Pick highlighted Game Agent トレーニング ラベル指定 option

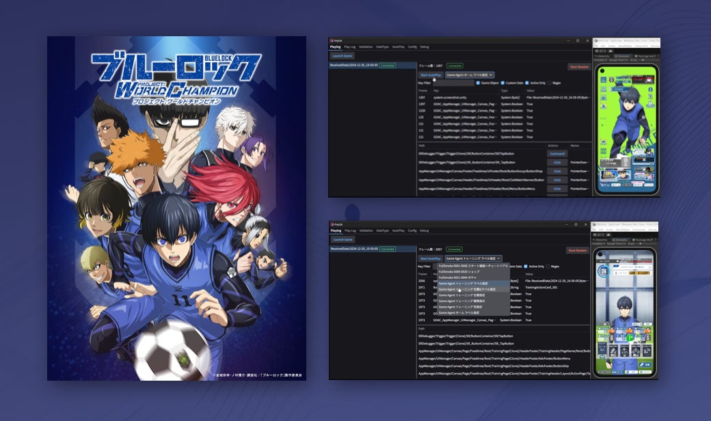click(473, 283)
